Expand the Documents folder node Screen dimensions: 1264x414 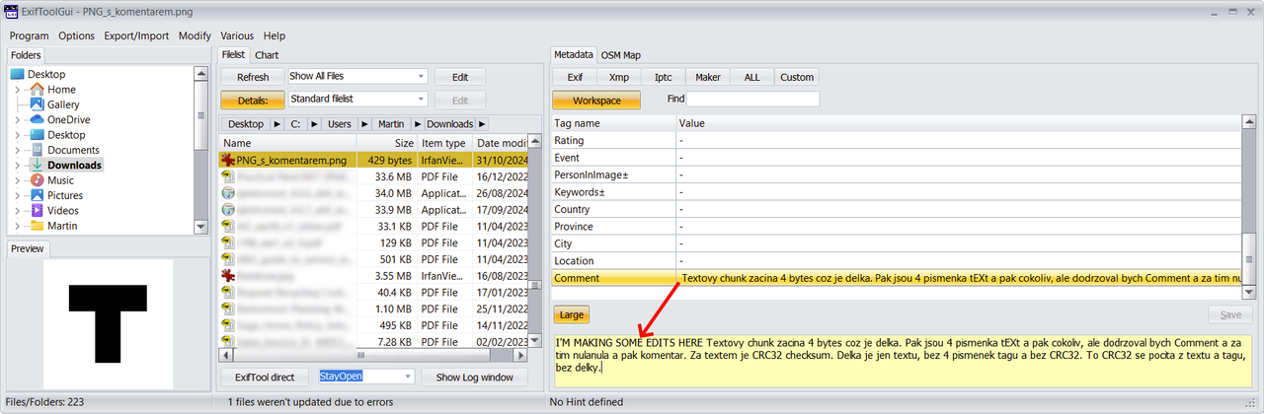click(x=17, y=150)
